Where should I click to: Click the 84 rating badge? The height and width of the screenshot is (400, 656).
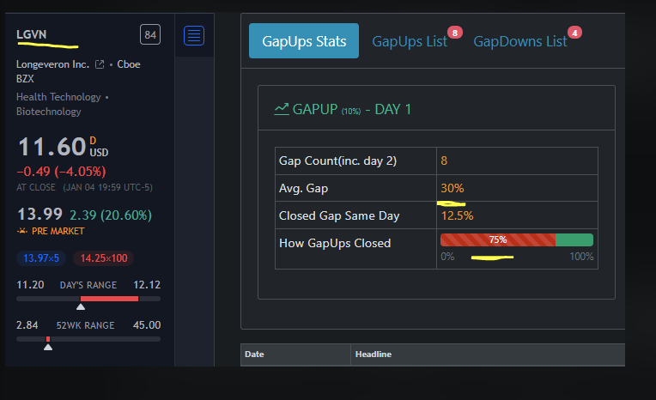150,34
